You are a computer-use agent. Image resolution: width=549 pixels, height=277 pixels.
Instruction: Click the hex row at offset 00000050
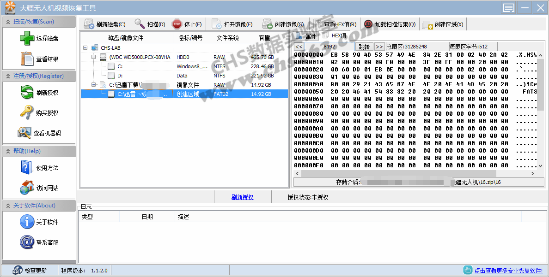pyautogui.click(x=415, y=92)
